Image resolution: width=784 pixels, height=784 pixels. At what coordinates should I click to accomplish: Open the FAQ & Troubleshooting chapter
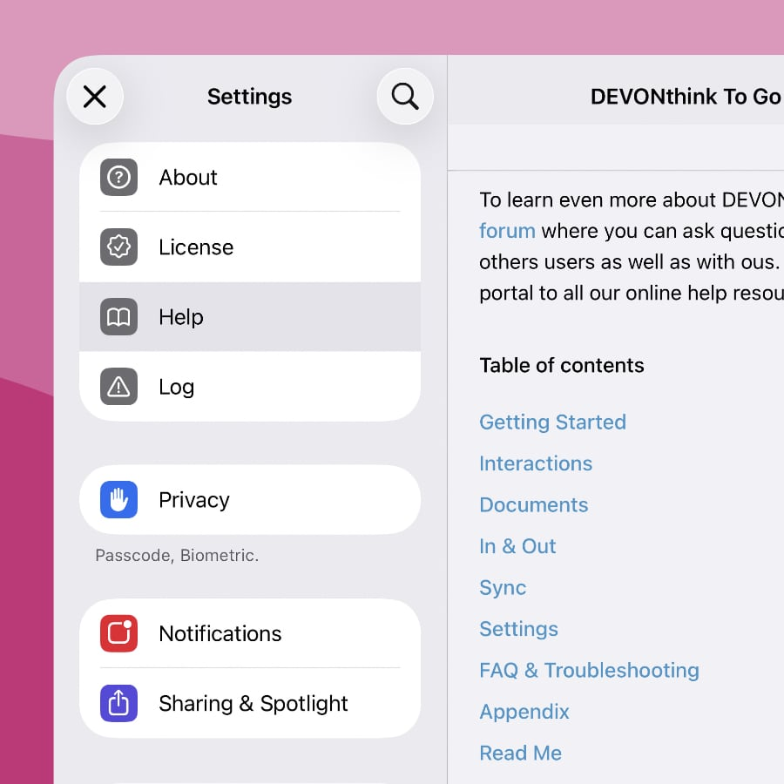click(x=589, y=671)
